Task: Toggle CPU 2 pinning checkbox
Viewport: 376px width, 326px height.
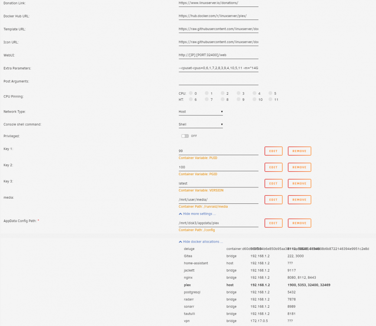Action: tap(222, 93)
